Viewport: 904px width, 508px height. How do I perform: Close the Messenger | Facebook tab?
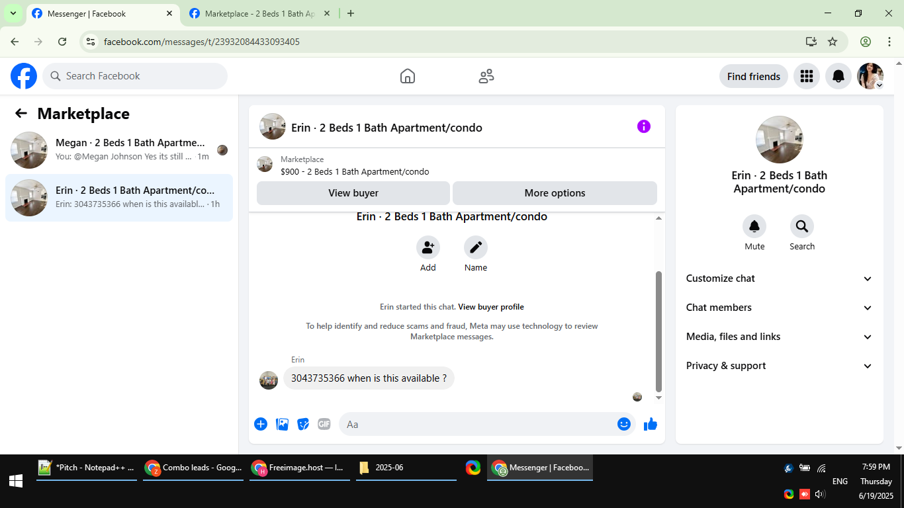169,13
